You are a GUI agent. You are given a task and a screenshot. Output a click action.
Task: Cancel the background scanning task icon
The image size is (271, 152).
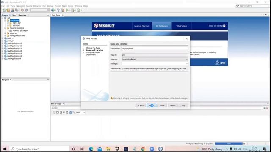244,144
